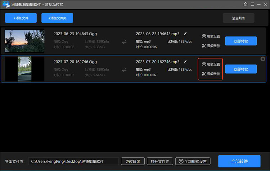
Task: Click output name 2023-07-20 162746.mp3
Action: pos(158,62)
